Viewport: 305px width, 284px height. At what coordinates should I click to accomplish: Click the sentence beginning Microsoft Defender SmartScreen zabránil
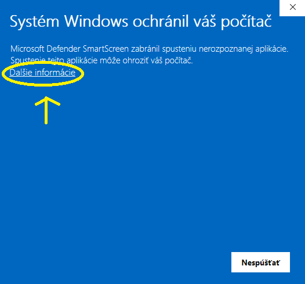149,49
